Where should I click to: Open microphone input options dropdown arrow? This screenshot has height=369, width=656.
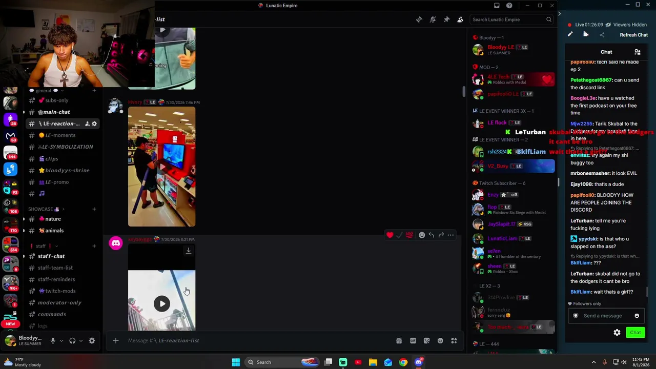(x=61, y=341)
